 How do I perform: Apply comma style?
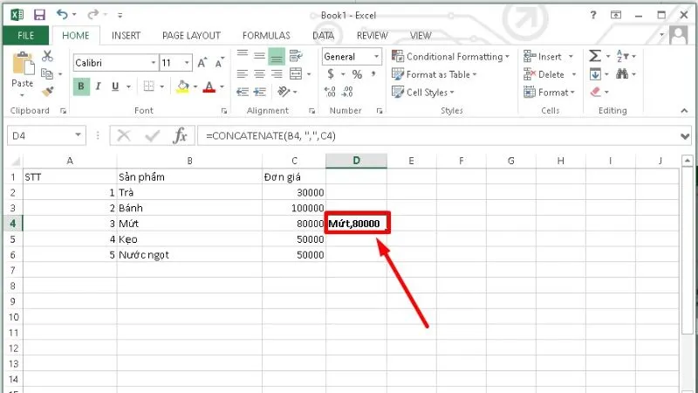click(x=373, y=73)
